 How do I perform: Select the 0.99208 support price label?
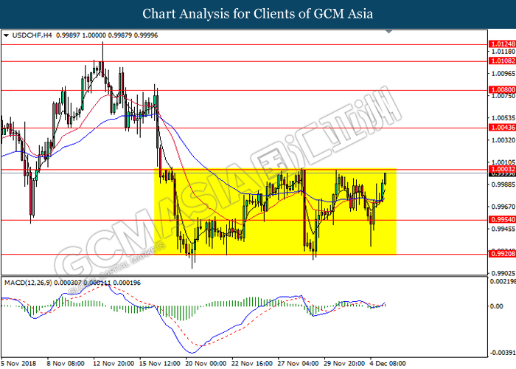pos(503,254)
